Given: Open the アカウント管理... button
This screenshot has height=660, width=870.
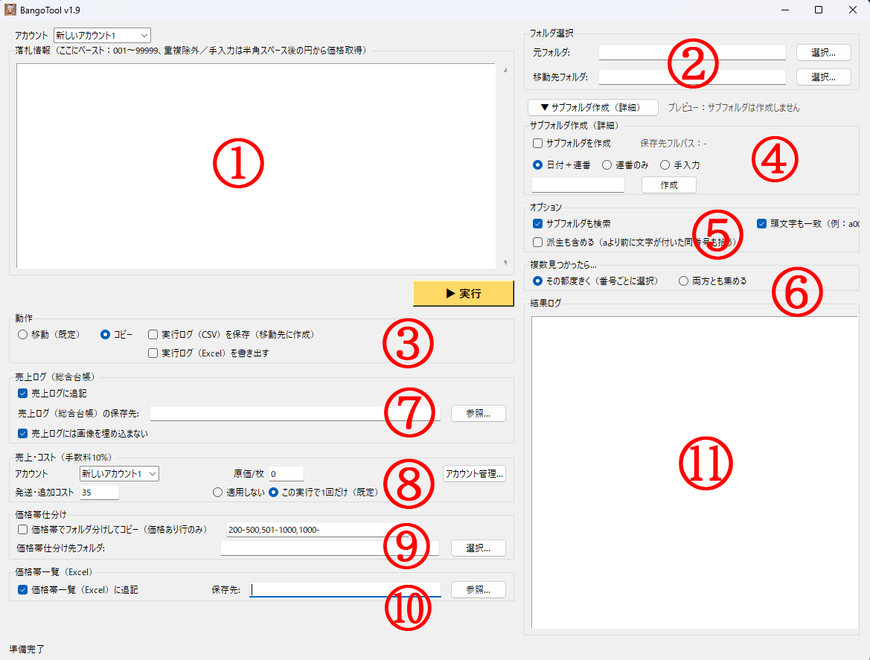Looking at the screenshot, I should click(x=474, y=473).
